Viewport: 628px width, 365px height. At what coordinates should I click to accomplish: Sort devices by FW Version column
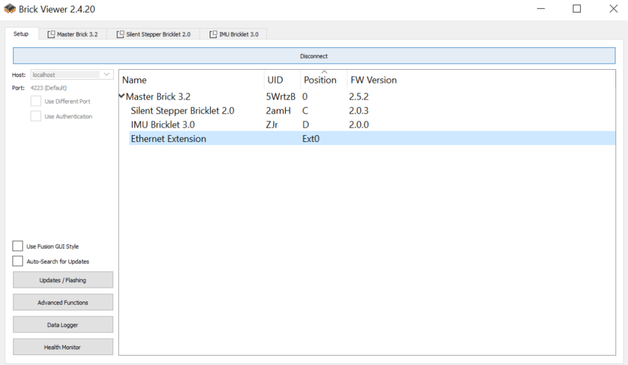pyautogui.click(x=373, y=80)
